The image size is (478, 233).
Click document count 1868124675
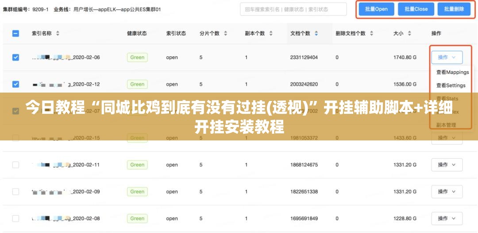pyautogui.click(x=304, y=165)
